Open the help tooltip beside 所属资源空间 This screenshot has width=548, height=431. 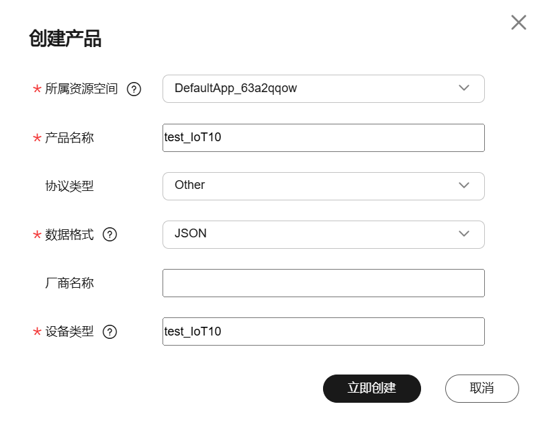click(x=134, y=89)
